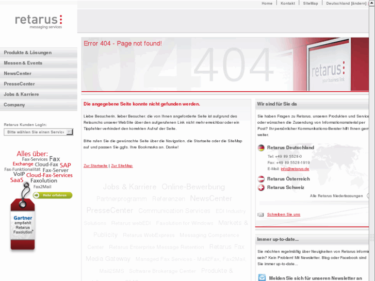Click the Error 404 banner image
Screen dimensions: 375x281
[225, 64]
